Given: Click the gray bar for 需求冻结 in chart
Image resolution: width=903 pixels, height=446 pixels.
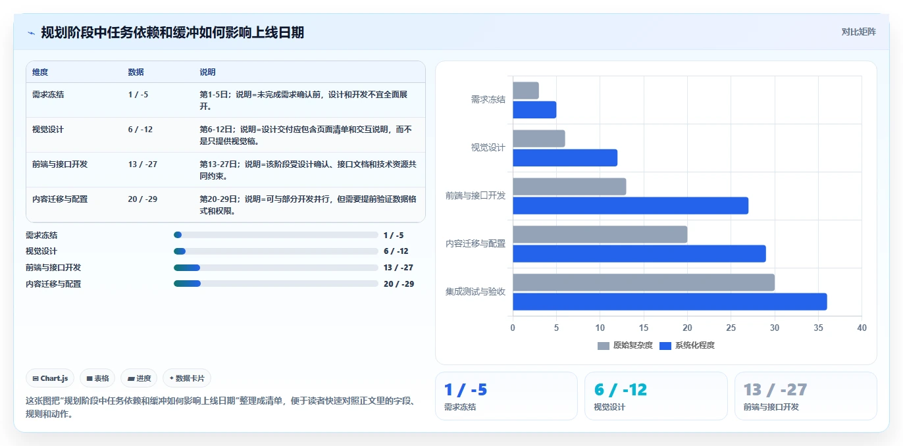Looking at the screenshot, I should (526, 91).
